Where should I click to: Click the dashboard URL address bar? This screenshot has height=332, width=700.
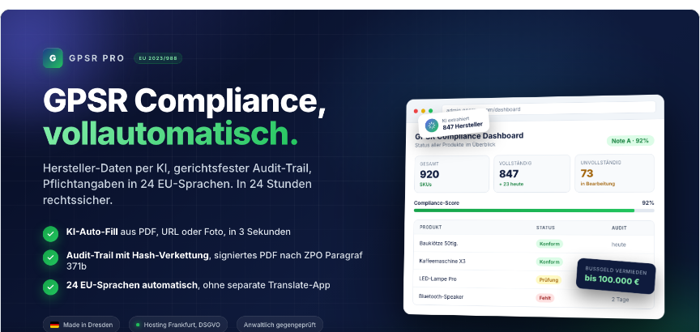click(x=548, y=109)
